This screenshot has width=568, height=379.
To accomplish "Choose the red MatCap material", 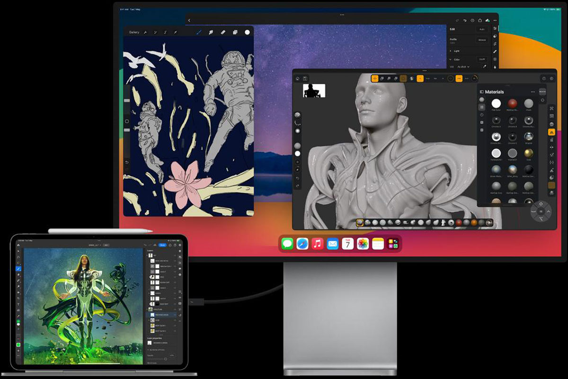I will (512, 103).
